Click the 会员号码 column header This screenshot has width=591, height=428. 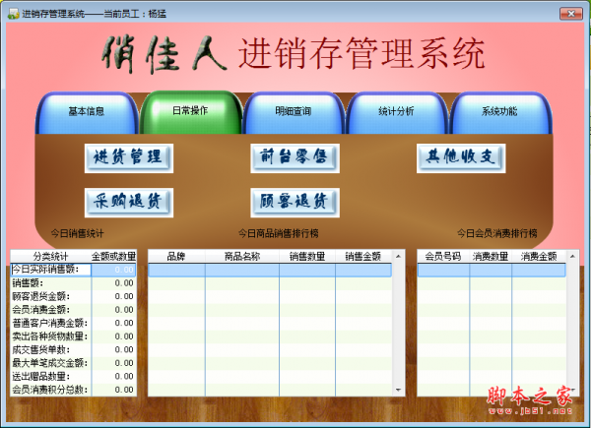point(443,257)
